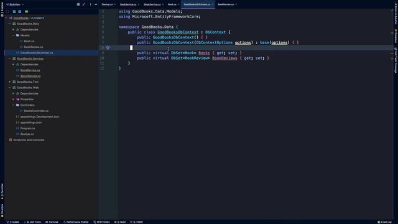Hide the Solution explorer panel
This screenshot has width=398, height=224.
[96, 4]
